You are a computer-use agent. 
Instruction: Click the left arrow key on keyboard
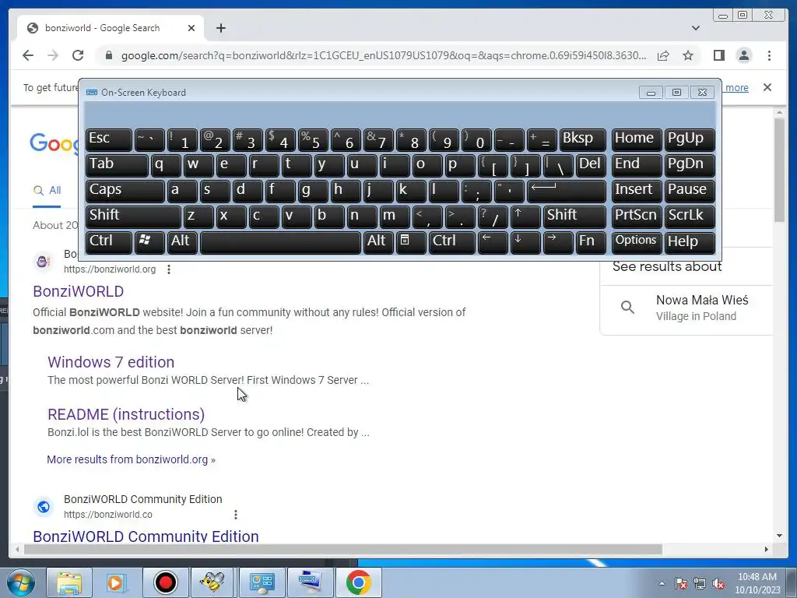pos(492,242)
